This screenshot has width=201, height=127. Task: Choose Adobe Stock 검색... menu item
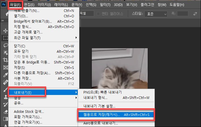44,112
